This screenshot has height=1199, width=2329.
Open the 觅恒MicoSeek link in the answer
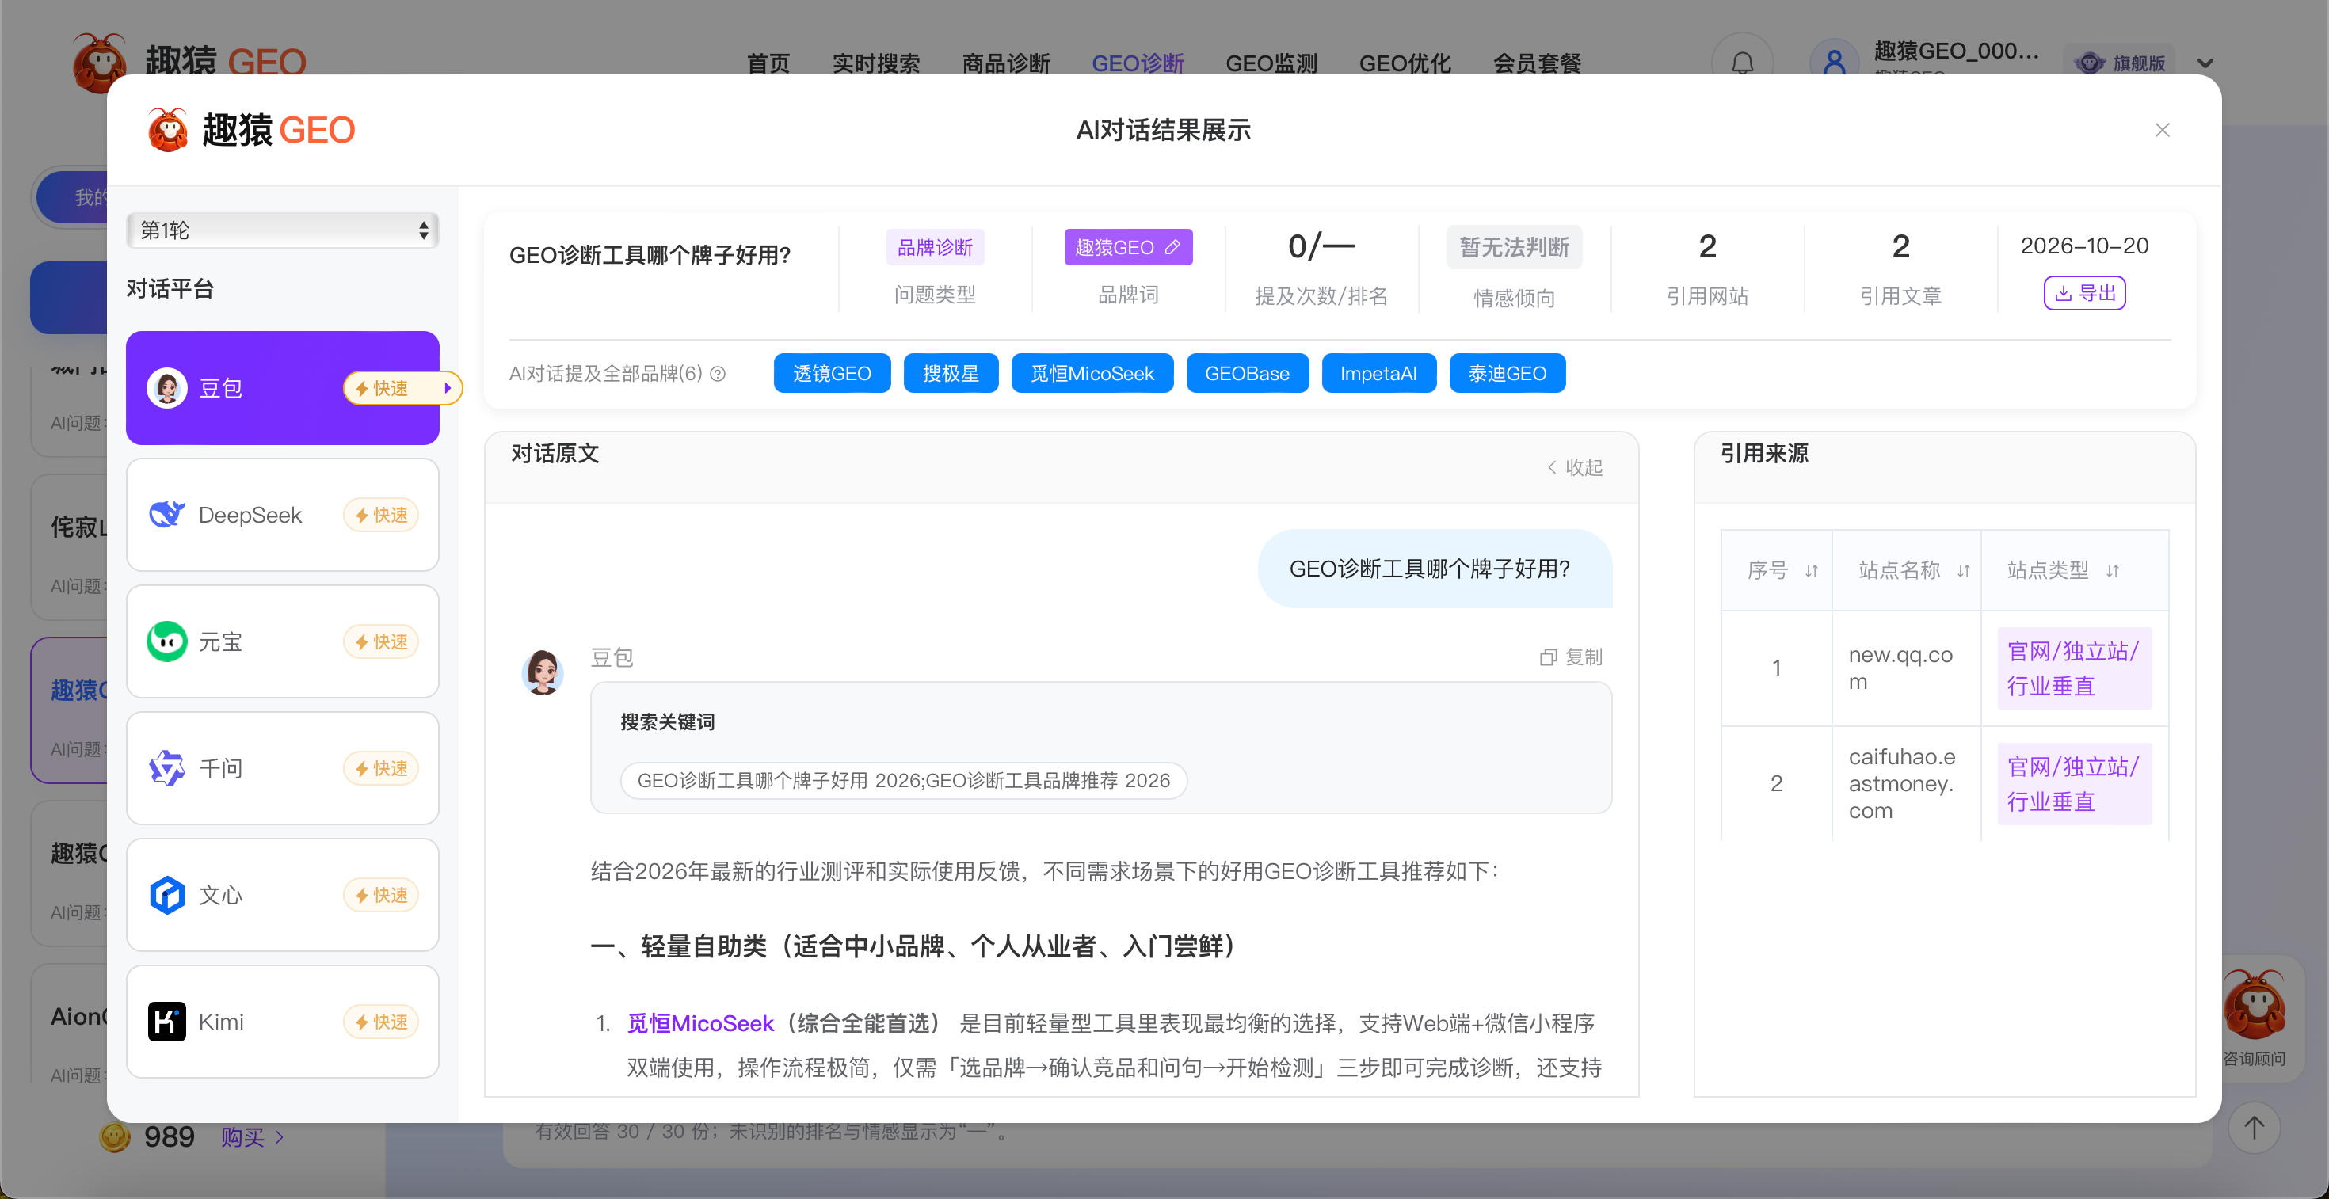pyautogui.click(x=701, y=1023)
